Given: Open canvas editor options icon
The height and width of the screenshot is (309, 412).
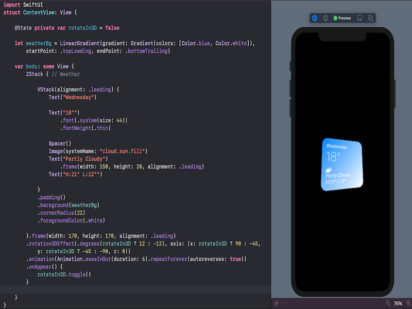Looking at the screenshot, I should coord(285,303).
